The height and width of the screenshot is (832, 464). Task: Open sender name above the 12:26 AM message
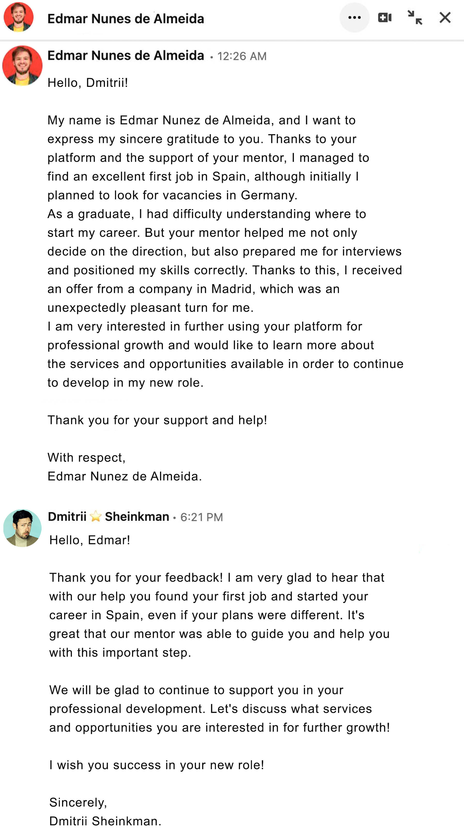coord(126,56)
